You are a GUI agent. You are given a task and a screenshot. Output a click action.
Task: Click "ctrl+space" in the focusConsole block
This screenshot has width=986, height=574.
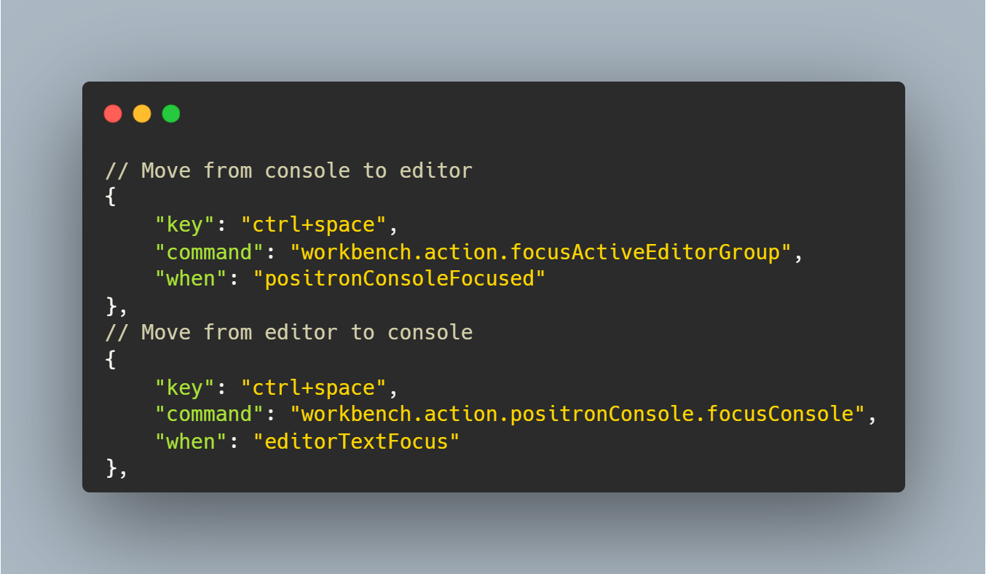pyautogui.click(x=313, y=387)
